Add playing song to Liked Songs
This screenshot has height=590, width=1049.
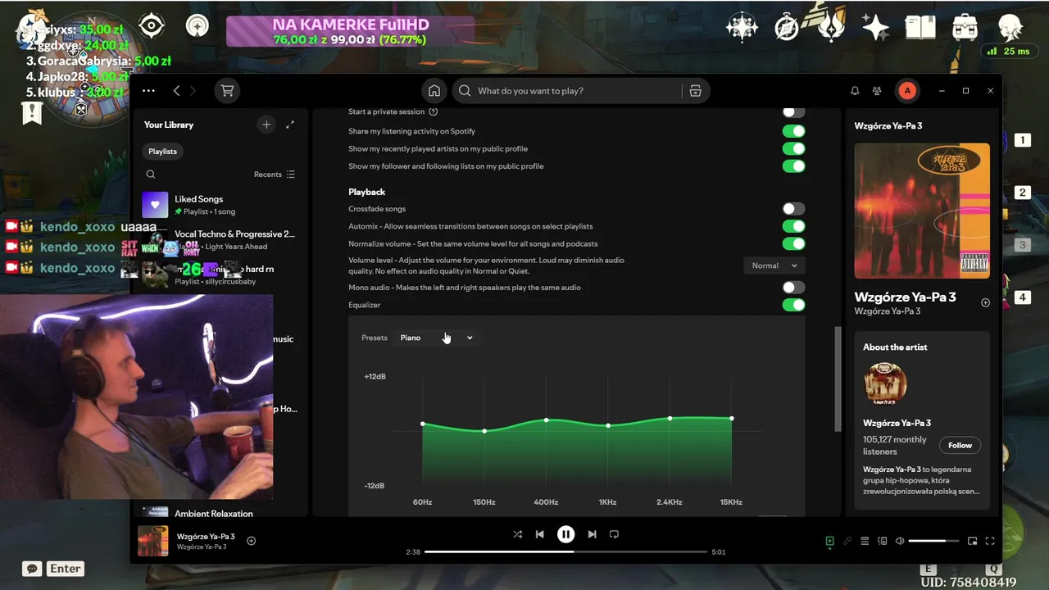point(252,541)
